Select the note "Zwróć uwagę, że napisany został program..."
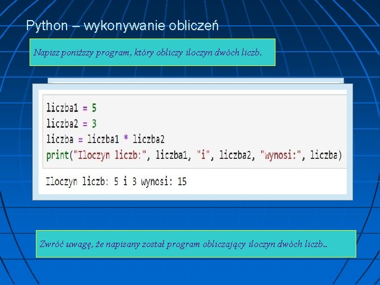Image resolution: width=380 pixels, height=285 pixels. tap(184, 244)
